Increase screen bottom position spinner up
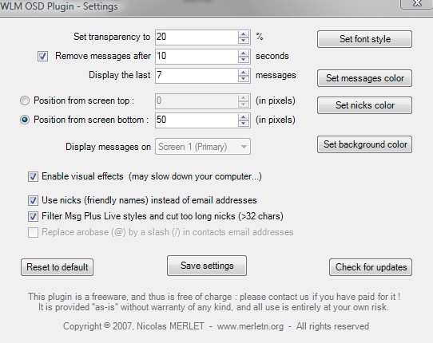This screenshot has width=433, height=343. point(244,117)
